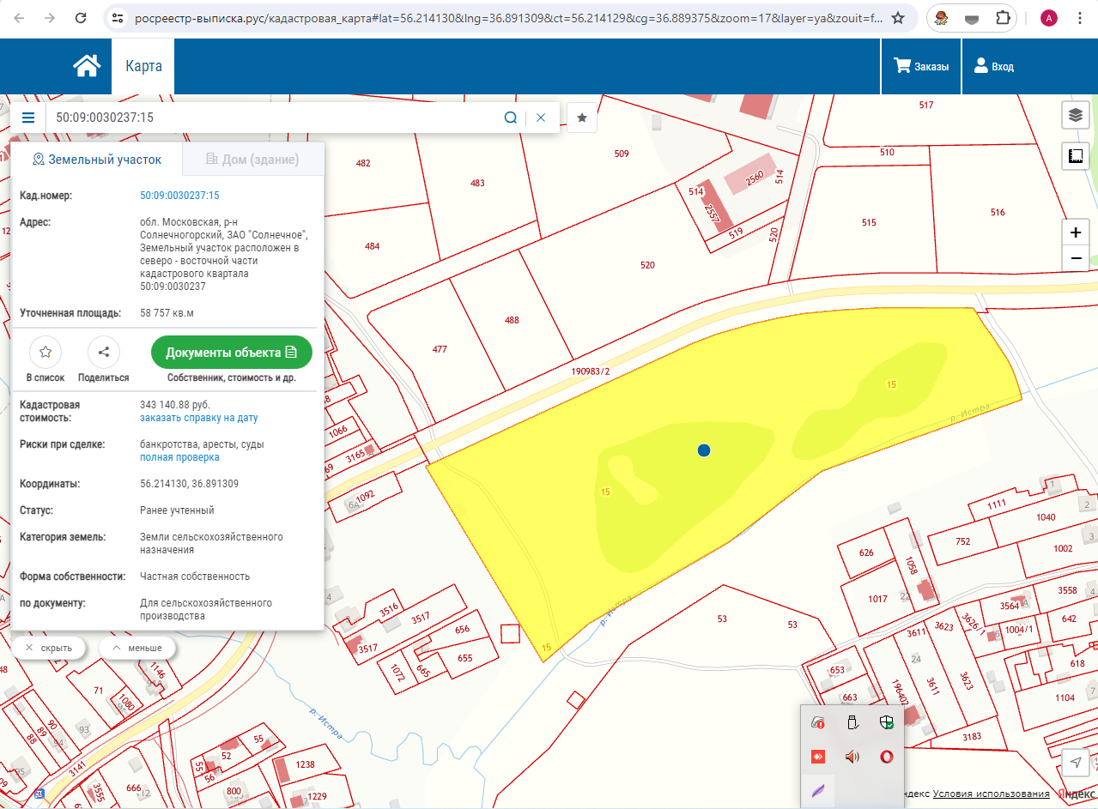Click the home icon in header
This screenshot has width=1098, height=809.
pos(87,66)
